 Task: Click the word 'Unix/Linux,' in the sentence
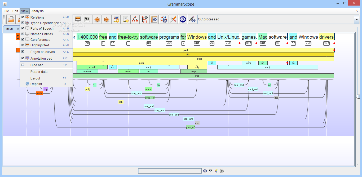tap(229, 37)
